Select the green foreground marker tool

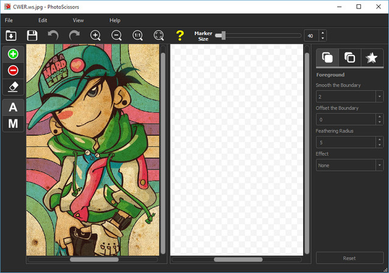click(13, 54)
